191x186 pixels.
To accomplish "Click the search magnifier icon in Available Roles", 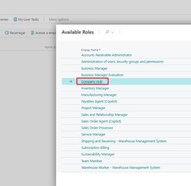I will pyautogui.click(x=107, y=32).
